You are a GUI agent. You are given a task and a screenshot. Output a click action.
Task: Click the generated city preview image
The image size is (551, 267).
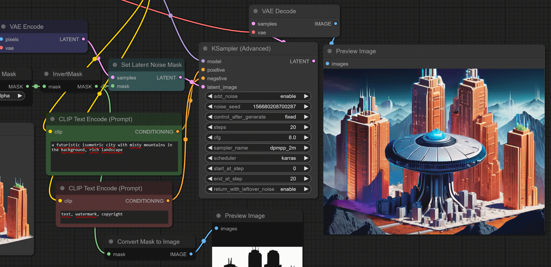pos(434,151)
